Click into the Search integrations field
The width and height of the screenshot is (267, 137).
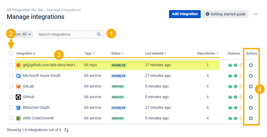[67, 34]
